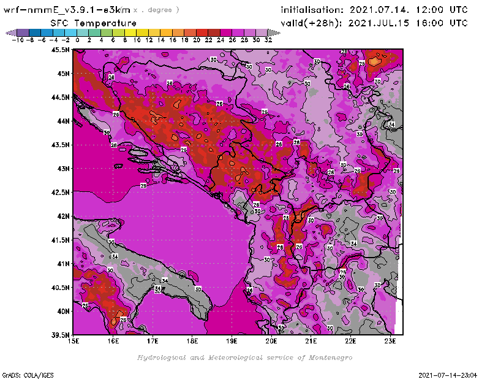Click the legend swatch between 14 and 16
The height and width of the screenshot is (379, 490).
tap(166, 33)
